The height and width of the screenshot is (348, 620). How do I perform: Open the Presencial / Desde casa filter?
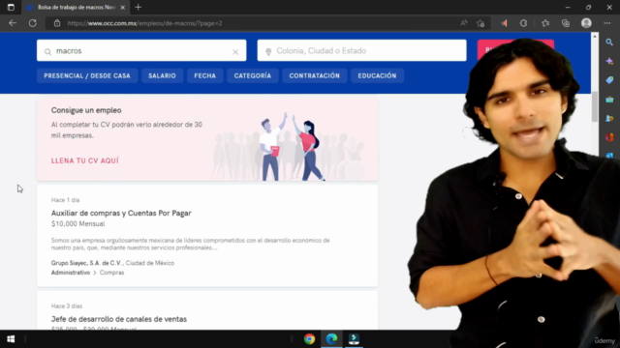[x=87, y=75]
